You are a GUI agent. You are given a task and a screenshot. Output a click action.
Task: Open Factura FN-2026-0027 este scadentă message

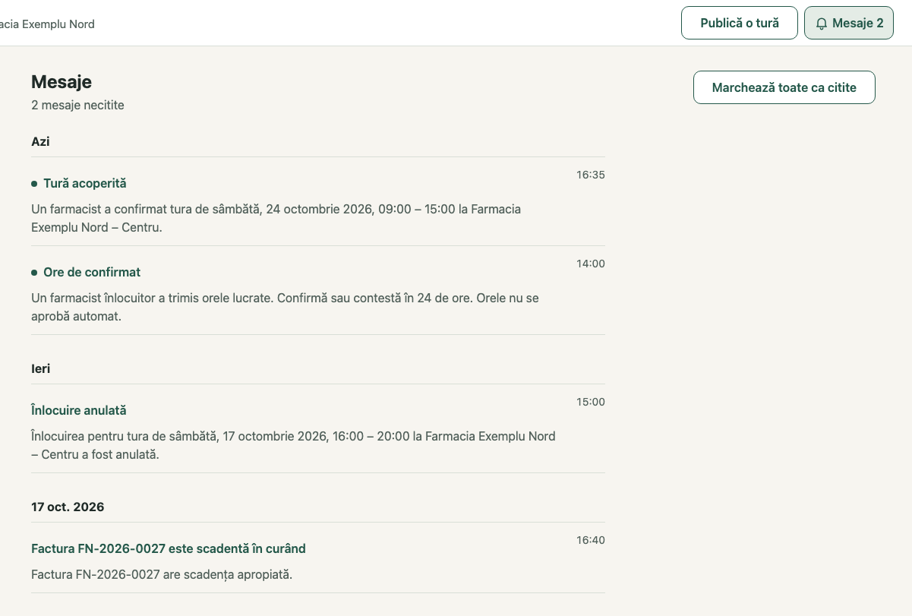pos(318,558)
